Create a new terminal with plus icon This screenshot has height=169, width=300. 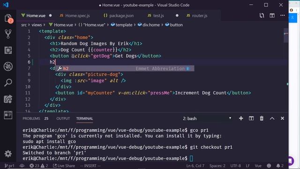[241, 118]
